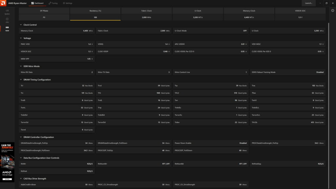Click the AddrCmdDrvStren row
Screen dimensions: 336x189
coord(56,184)
